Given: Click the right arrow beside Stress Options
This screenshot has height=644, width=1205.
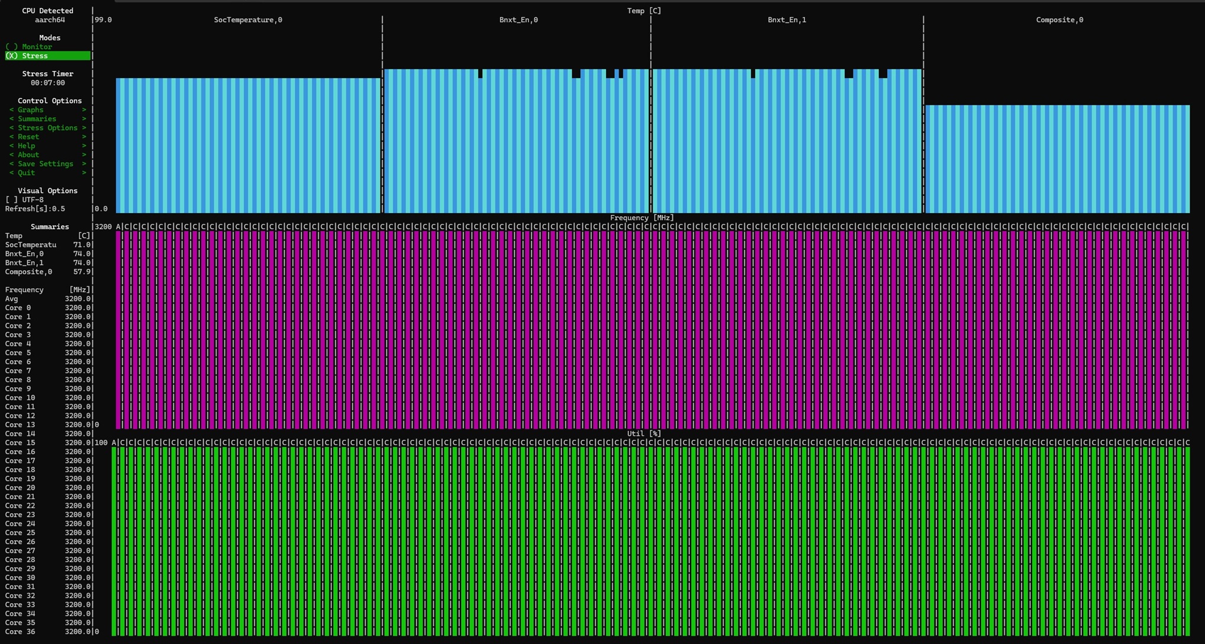Looking at the screenshot, I should coord(84,128).
